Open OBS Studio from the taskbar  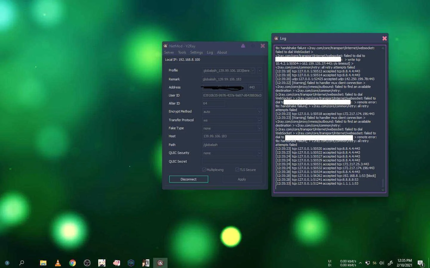click(87, 263)
